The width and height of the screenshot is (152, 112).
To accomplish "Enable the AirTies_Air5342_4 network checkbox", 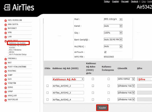I will [47, 99].
